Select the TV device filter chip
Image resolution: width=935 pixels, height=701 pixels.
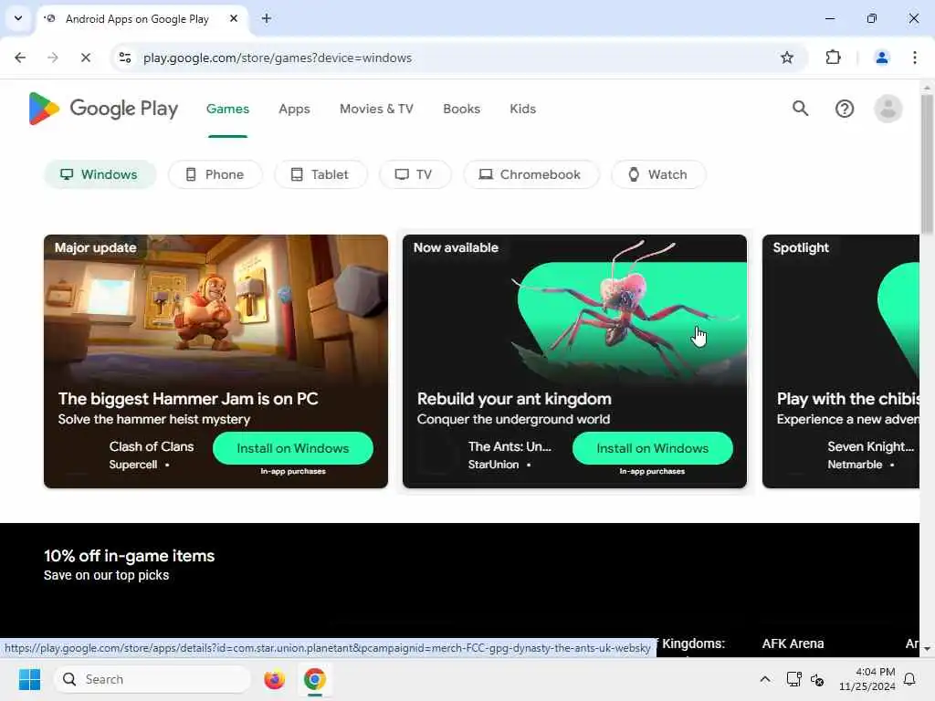point(415,174)
